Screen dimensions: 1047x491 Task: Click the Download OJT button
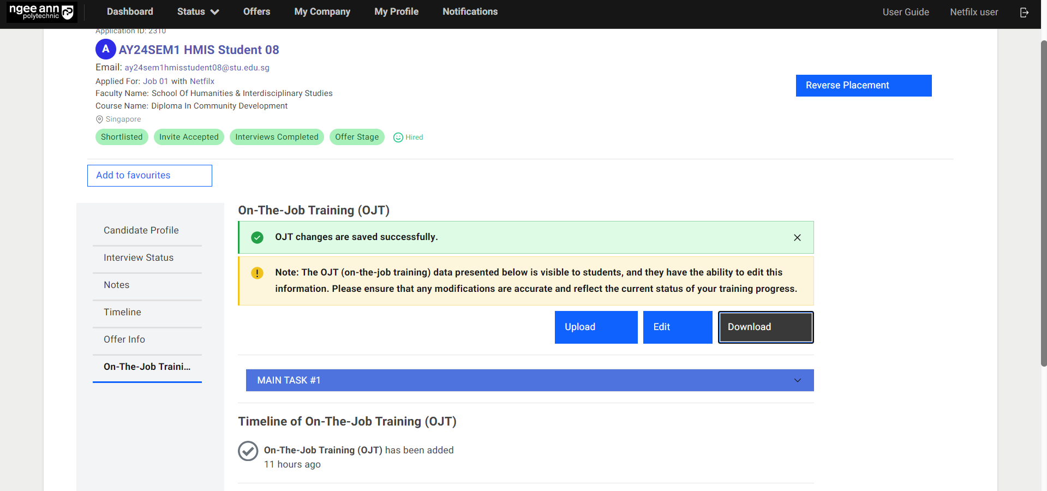coord(765,327)
